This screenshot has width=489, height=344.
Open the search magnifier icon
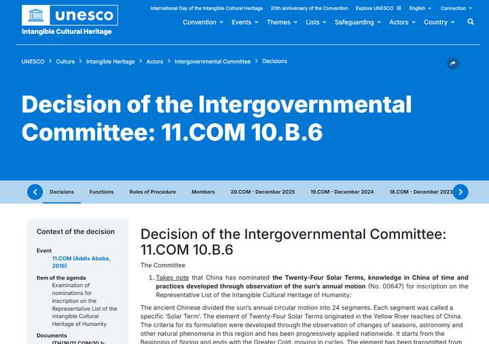point(471,22)
